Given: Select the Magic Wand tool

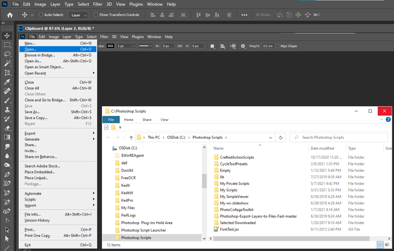Looking at the screenshot, I should [7, 63].
